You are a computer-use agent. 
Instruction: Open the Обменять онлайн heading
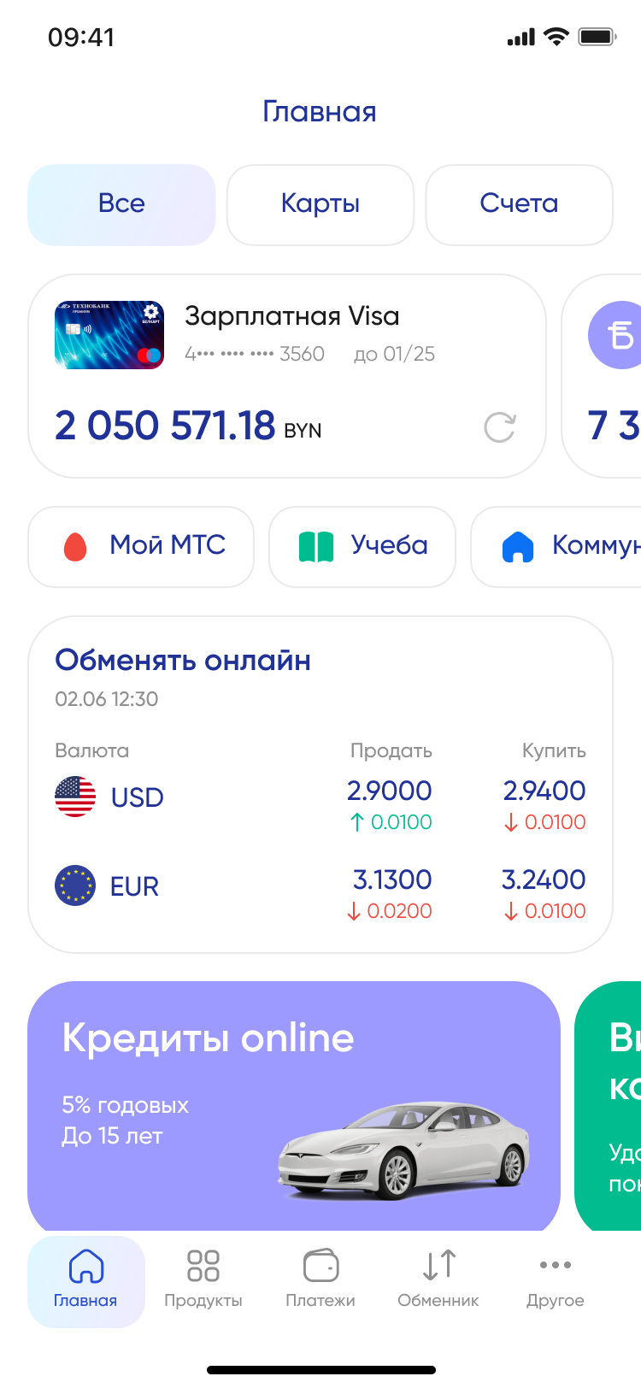tap(183, 661)
